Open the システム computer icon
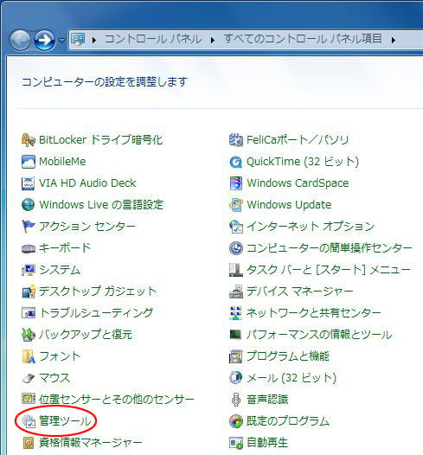 tap(29, 270)
